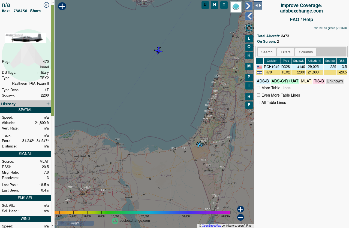This screenshot has width=349, height=228.
Task: Switch to the Search tab
Action: coord(267,52)
